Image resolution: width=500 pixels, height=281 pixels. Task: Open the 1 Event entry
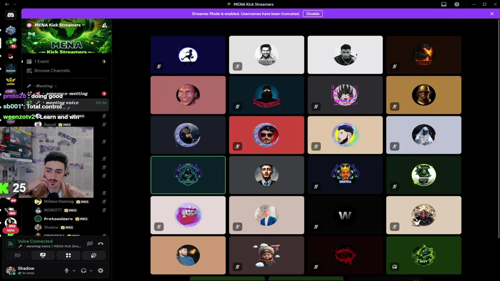66,61
